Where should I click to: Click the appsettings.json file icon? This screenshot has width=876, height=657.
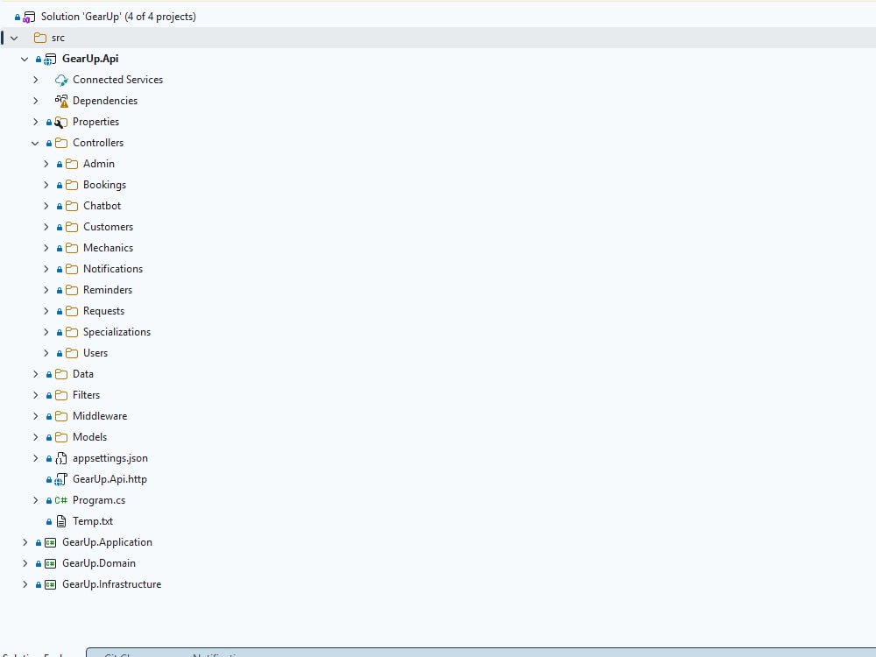(x=61, y=459)
